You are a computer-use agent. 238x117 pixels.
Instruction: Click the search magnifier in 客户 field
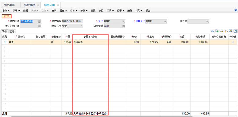pyautogui.click(x=123, y=21)
